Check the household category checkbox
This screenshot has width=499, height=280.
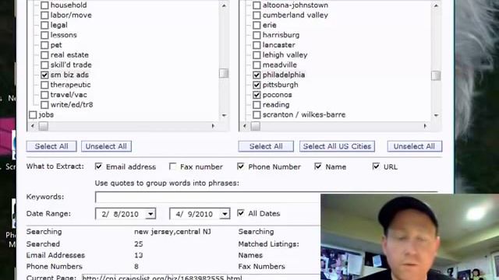44,5
